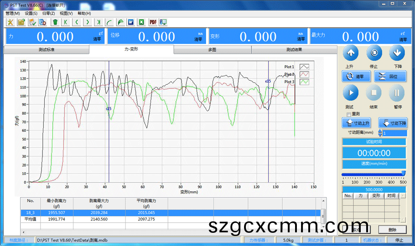Toggle the Plot 3 legend swatch
Viewport: 415px width, 246px height.
click(304, 82)
